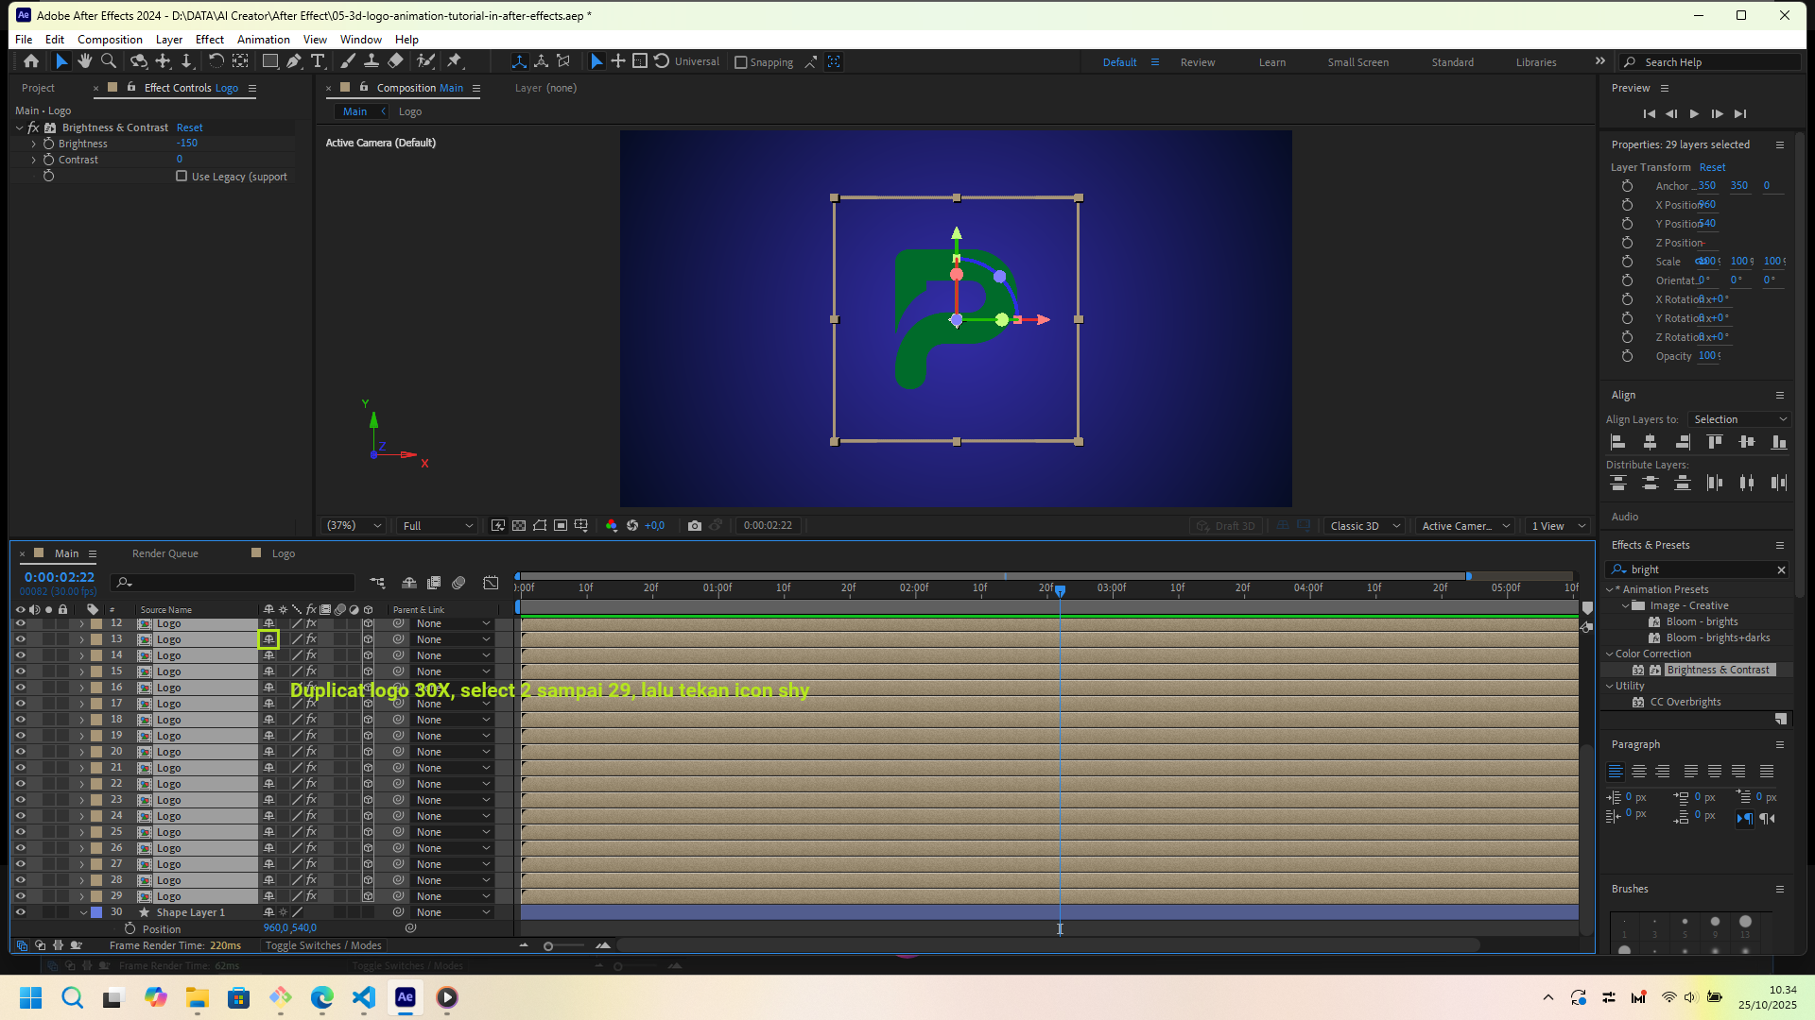Switch to the Render Queue tab
1815x1020 pixels.
point(164,553)
